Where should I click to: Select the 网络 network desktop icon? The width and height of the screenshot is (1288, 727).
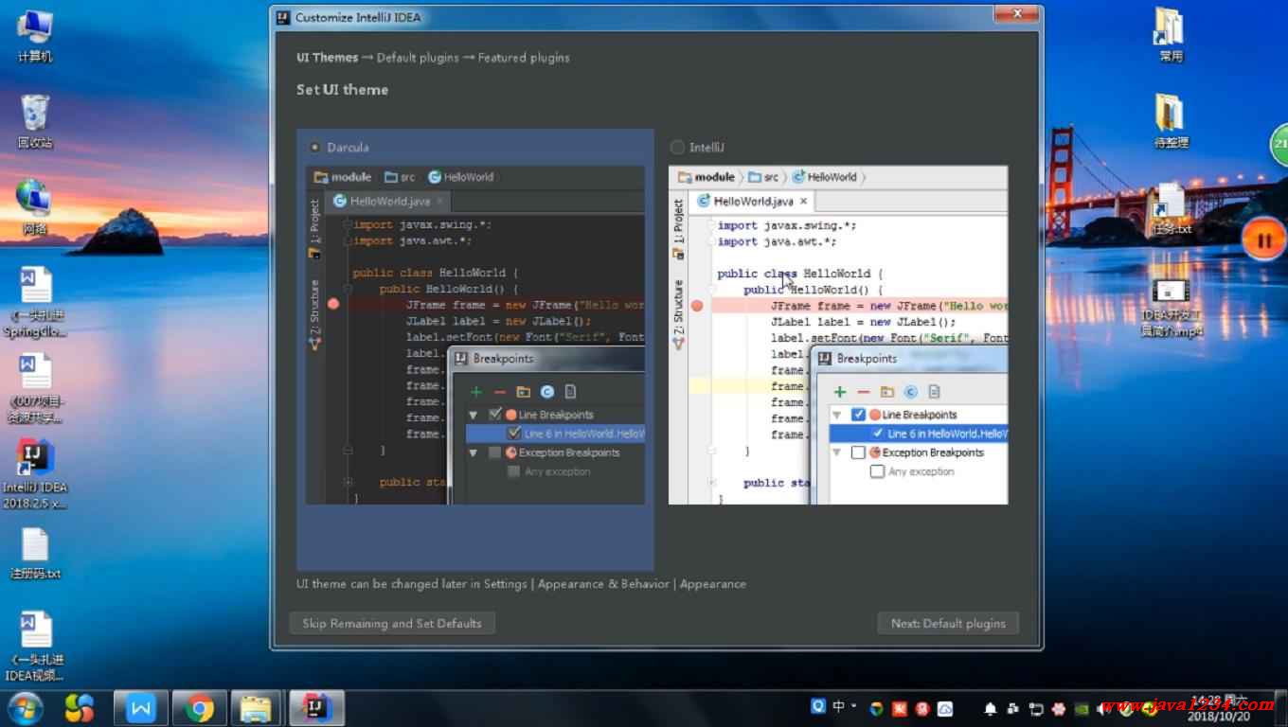coord(35,207)
